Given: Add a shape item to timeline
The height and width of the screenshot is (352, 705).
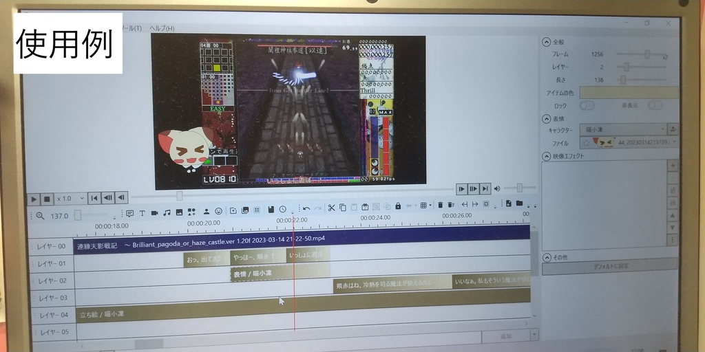Looking at the screenshot, I should pyautogui.click(x=191, y=212).
